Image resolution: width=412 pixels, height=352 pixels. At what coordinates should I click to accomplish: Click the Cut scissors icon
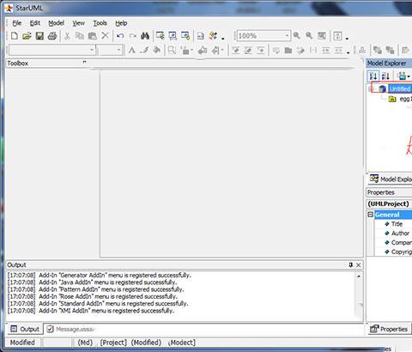pyautogui.click(x=67, y=36)
